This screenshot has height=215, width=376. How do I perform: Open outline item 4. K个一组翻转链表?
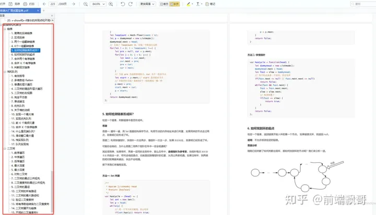click(x=22, y=46)
